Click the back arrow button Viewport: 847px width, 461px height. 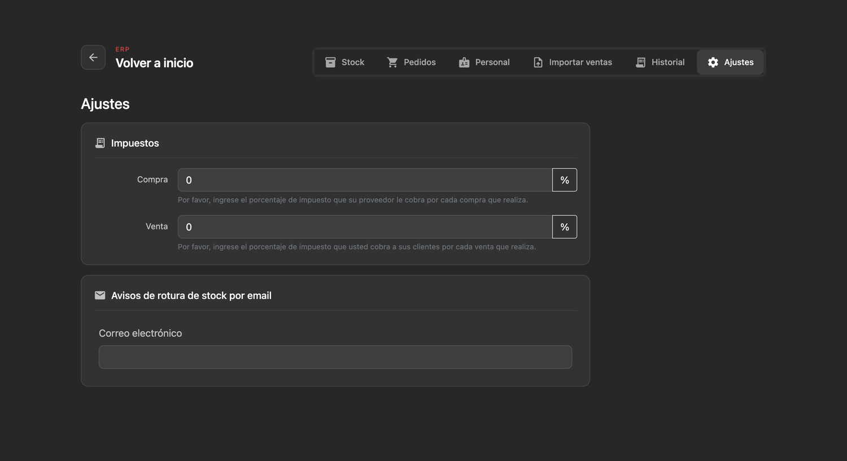point(93,58)
